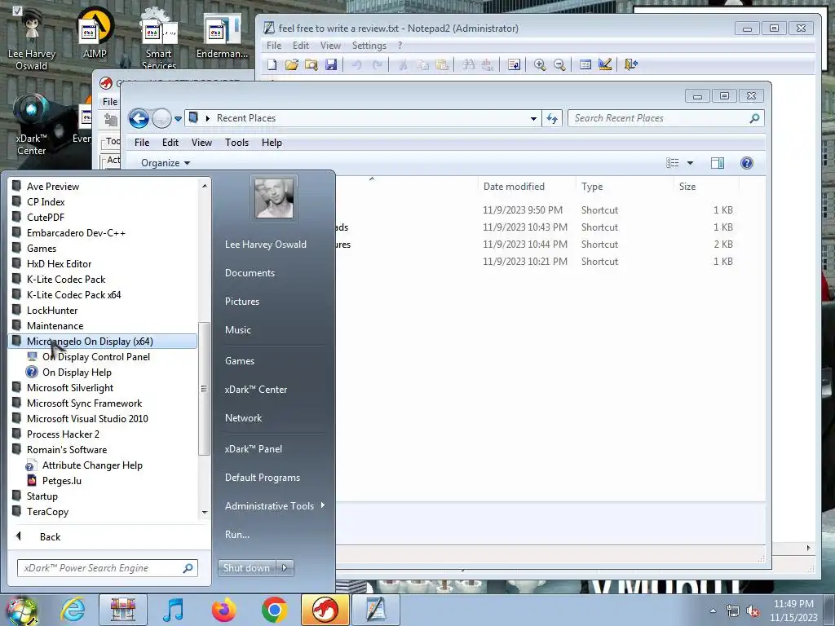
Task: Open xDark Panel from the Start menu
Action: 254,449
